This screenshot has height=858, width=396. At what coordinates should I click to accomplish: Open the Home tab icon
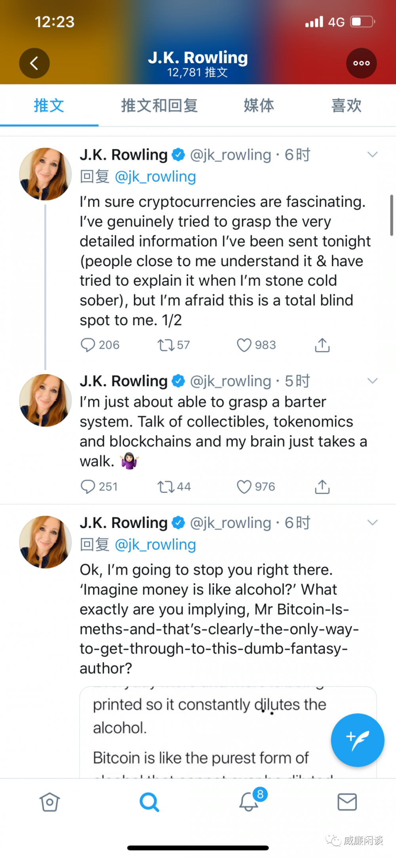click(x=49, y=802)
